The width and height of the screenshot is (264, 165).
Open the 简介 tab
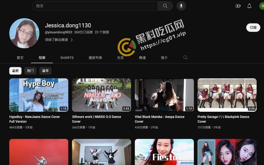click(164, 58)
